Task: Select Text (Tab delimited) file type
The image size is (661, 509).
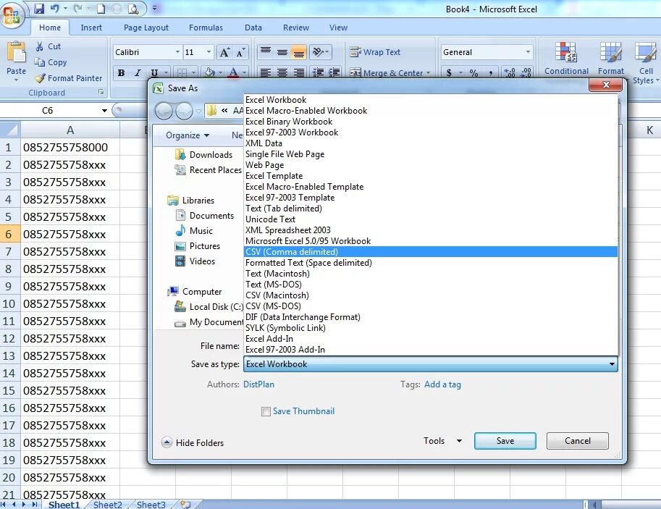Action: [430, 209]
